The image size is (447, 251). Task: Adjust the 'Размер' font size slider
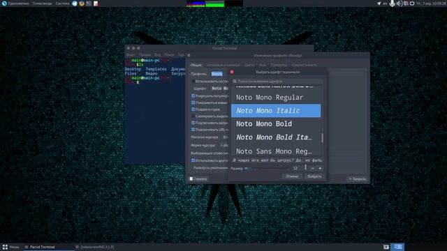point(267,168)
